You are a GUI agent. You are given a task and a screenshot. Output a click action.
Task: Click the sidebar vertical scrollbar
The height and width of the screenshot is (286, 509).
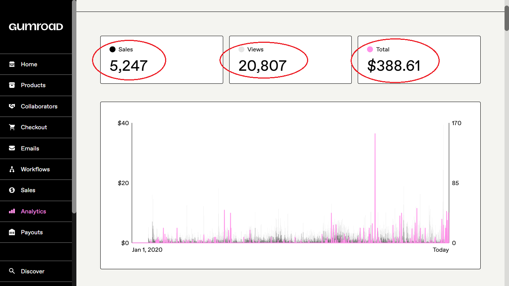click(74, 107)
